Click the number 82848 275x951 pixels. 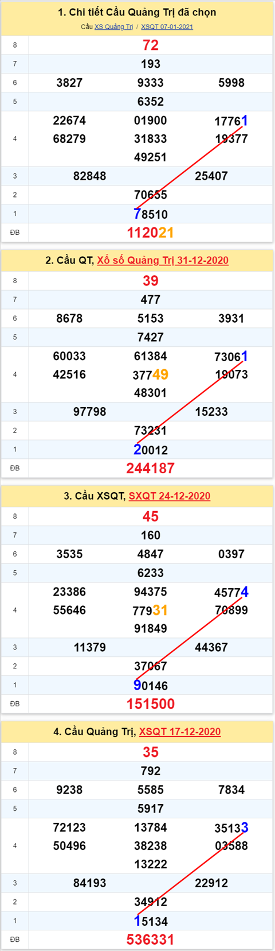(x=90, y=176)
